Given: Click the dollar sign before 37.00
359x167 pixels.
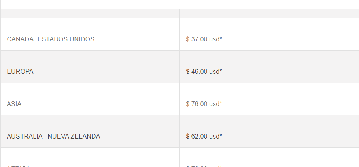Looking at the screenshot, I should pyautogui.click(x=188, y=39).
